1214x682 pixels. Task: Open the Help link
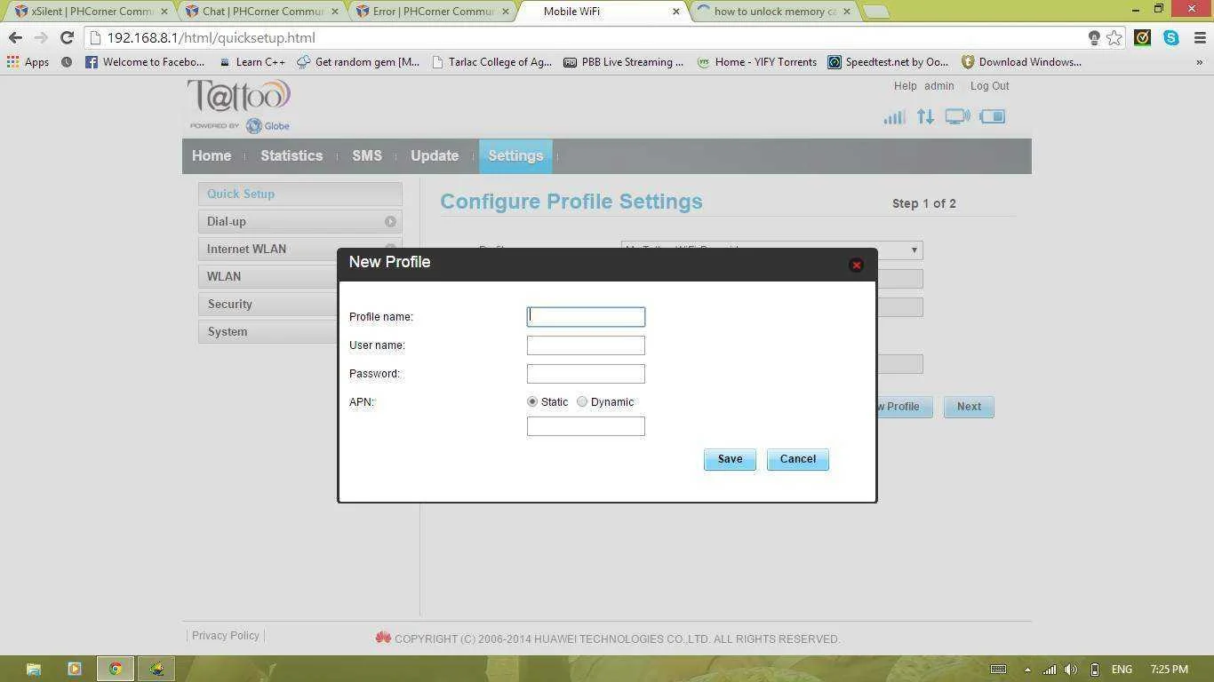click(905, 86)
